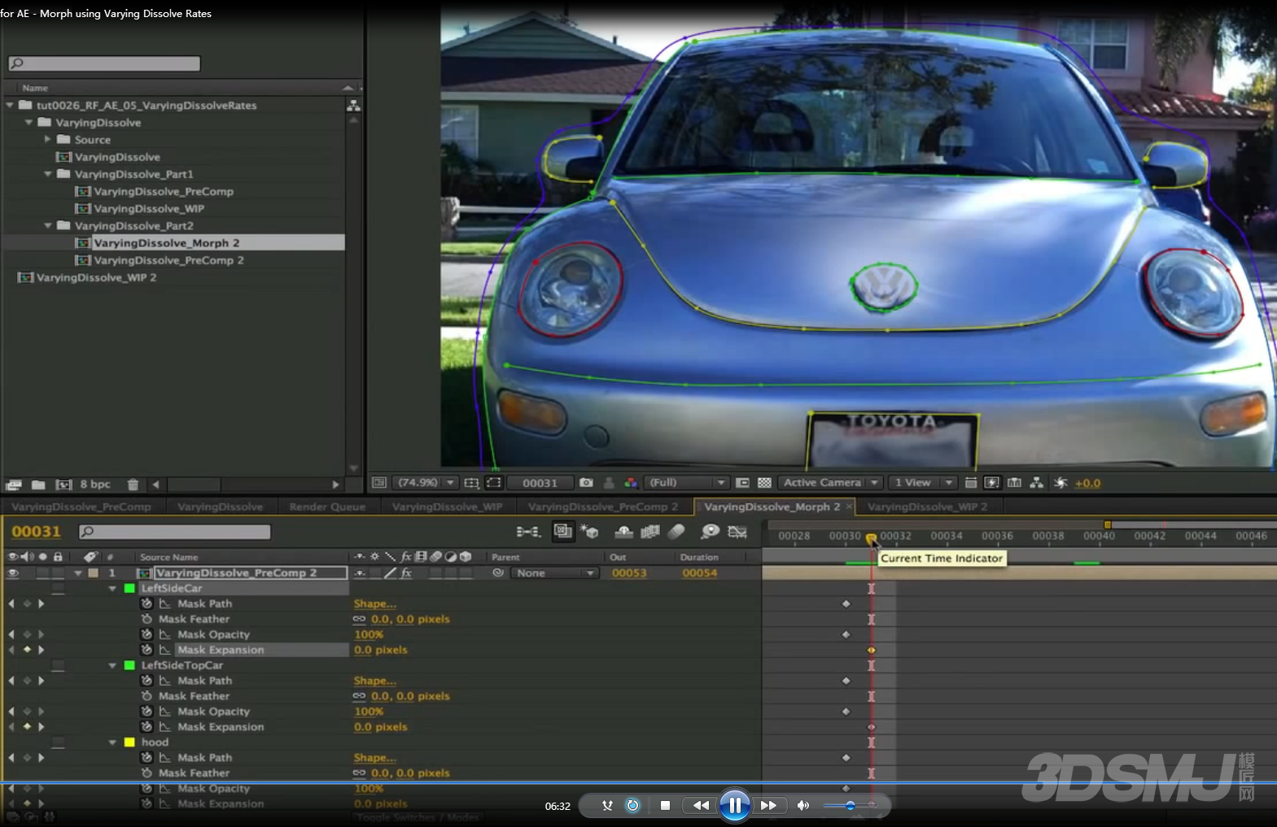Toggle Hide Shy Layers switch
Viewport: 1277px width, 827px height.
623,532
